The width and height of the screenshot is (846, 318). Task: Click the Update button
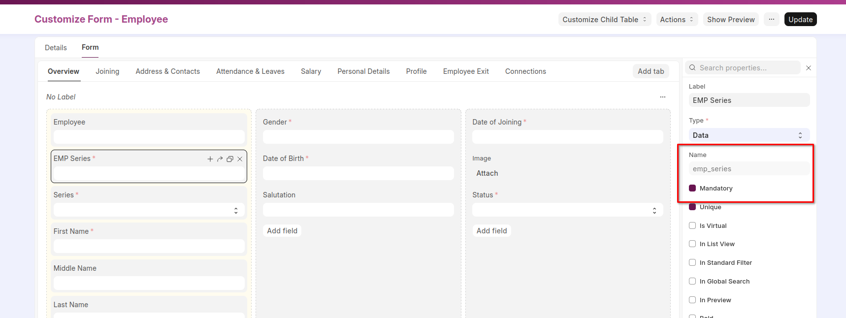click(x=800, y=20)
